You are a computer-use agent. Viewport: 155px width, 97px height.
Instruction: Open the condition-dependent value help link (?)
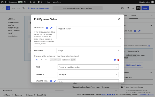pos(149,46)
